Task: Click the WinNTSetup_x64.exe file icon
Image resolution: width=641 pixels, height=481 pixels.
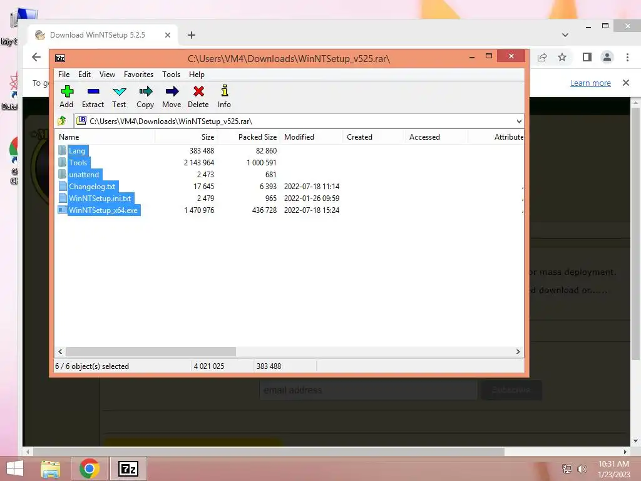Action: [62, 210]
